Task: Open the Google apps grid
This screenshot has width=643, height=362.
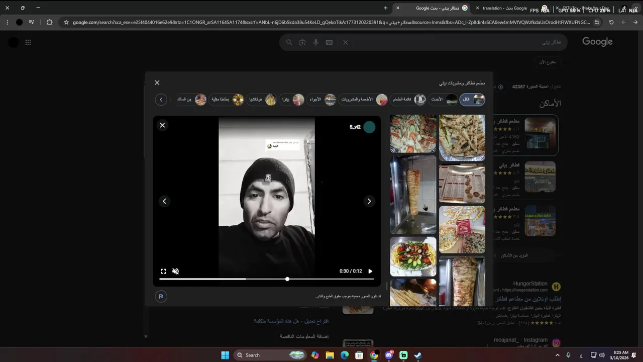Action: click(28, 42)
